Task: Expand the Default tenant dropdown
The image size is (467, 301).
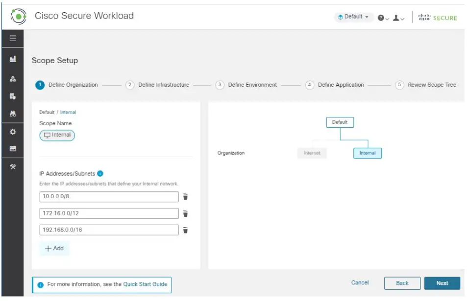Action: click(354, 17)
